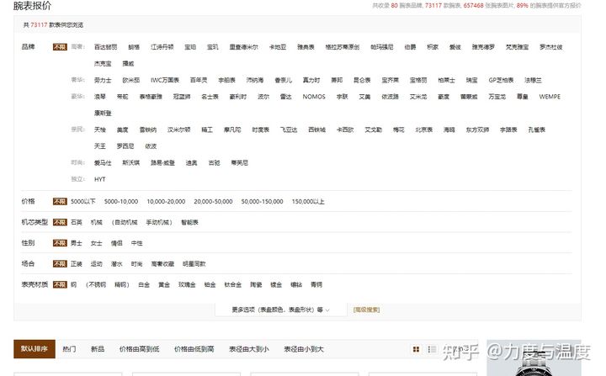
Task: Select brand GP芝柏表
Action: coord(501,81)
